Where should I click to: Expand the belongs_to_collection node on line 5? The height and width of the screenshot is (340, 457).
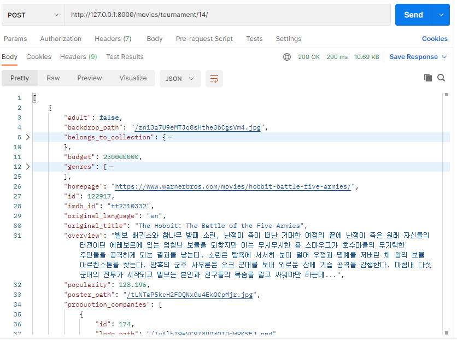coord(28,137)
